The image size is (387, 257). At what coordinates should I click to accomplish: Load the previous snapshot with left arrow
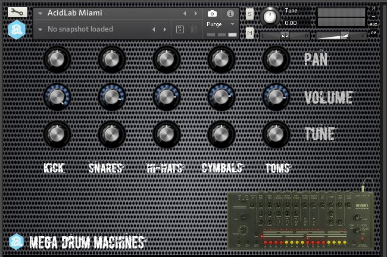(154, 29)
